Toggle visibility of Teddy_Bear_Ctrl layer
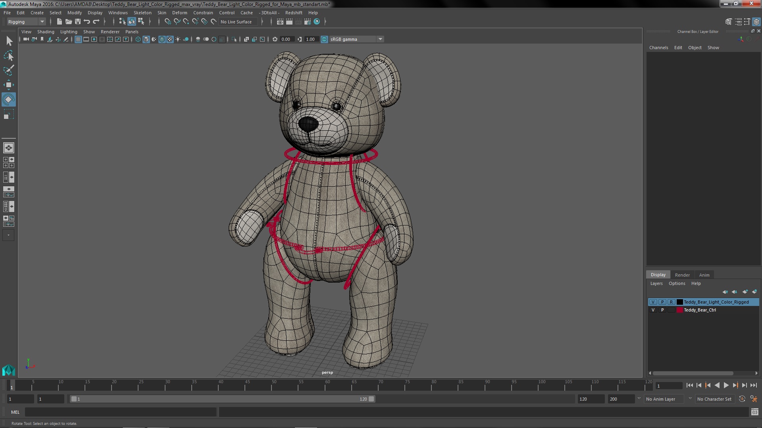 (x=653, y=310)
